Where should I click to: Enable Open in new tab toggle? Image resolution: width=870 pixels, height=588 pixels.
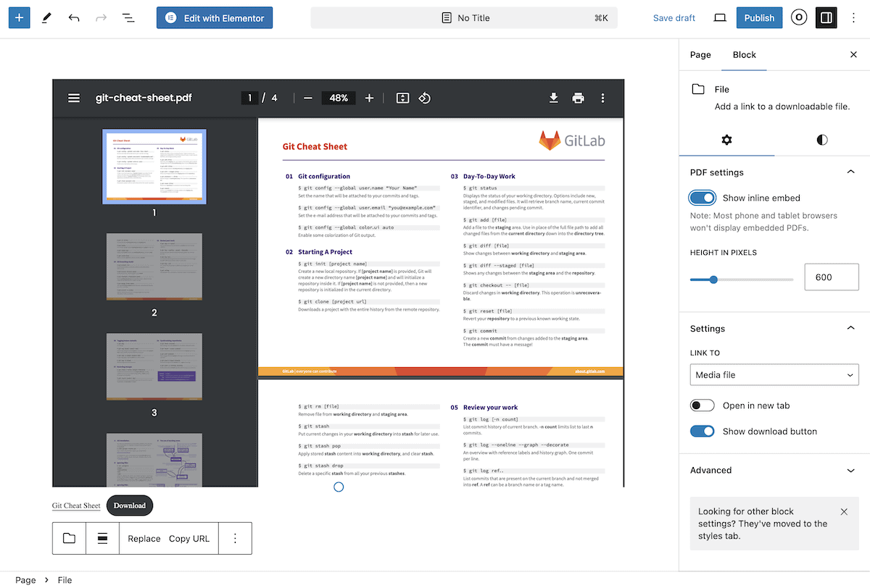[703, 406]
